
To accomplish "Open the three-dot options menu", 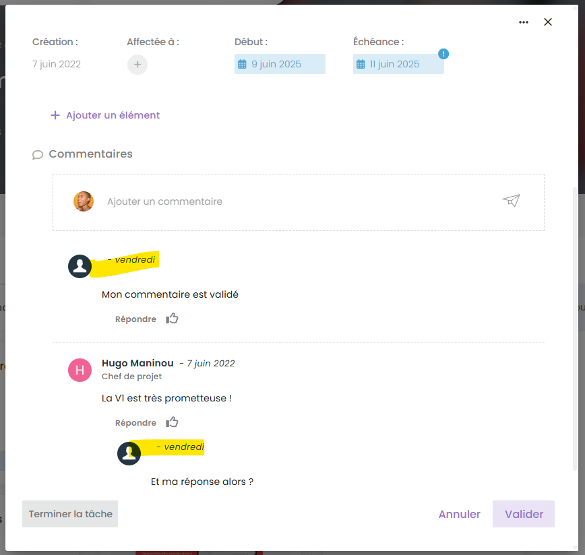I will (x=524, y=22).
